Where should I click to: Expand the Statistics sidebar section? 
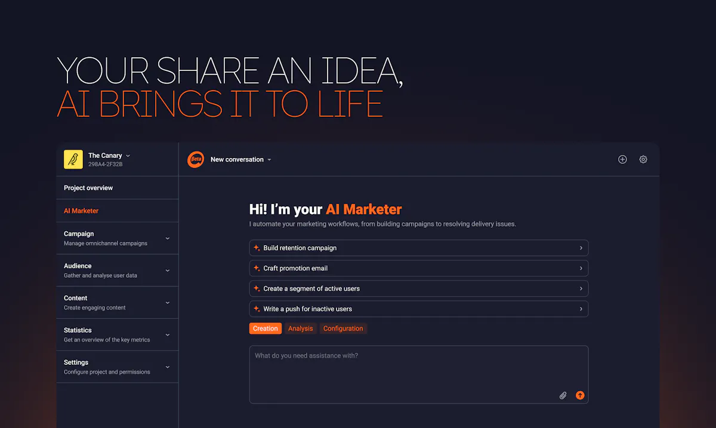(x=167, y=335)
